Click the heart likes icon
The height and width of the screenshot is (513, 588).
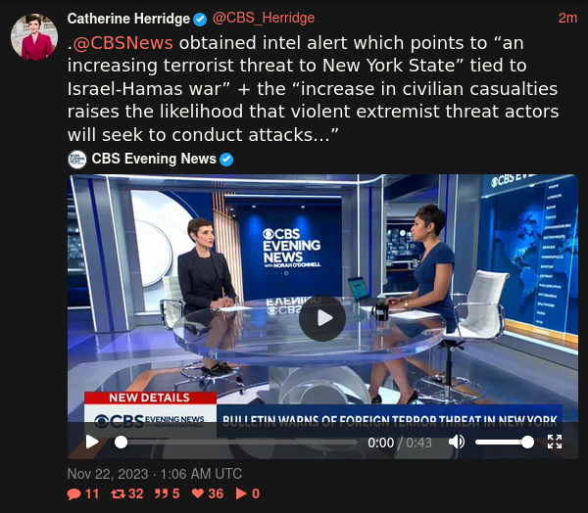pos(198,493)
